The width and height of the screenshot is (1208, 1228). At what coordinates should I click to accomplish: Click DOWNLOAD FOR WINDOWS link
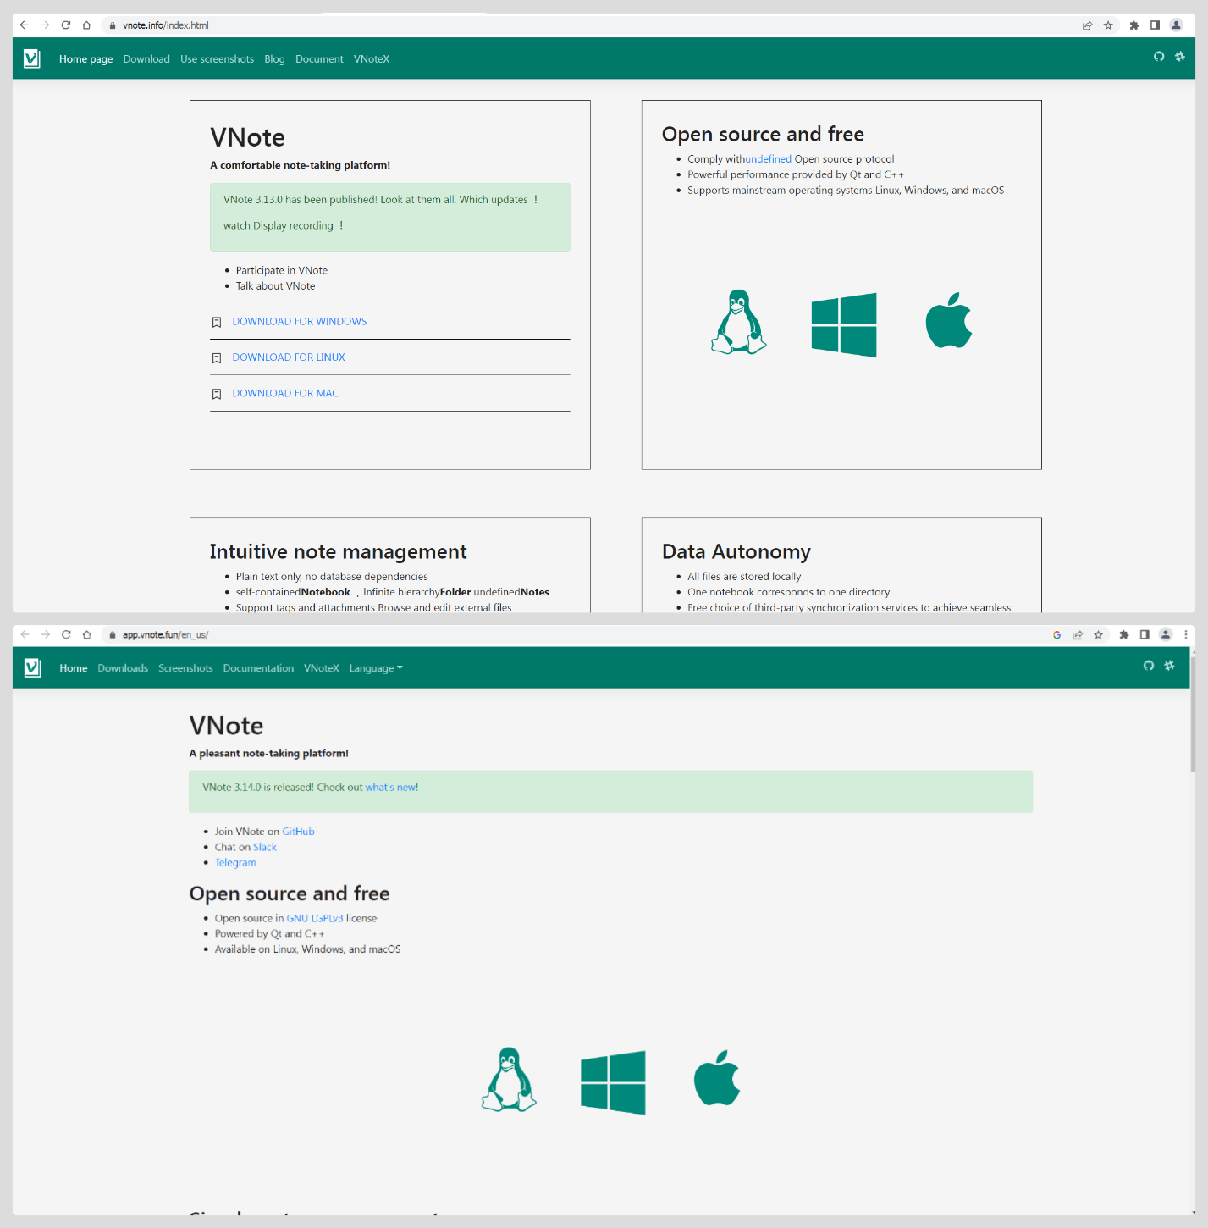pos(299,322)
